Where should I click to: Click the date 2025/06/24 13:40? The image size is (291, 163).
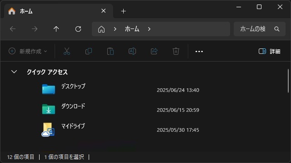(x=178, y=90)
